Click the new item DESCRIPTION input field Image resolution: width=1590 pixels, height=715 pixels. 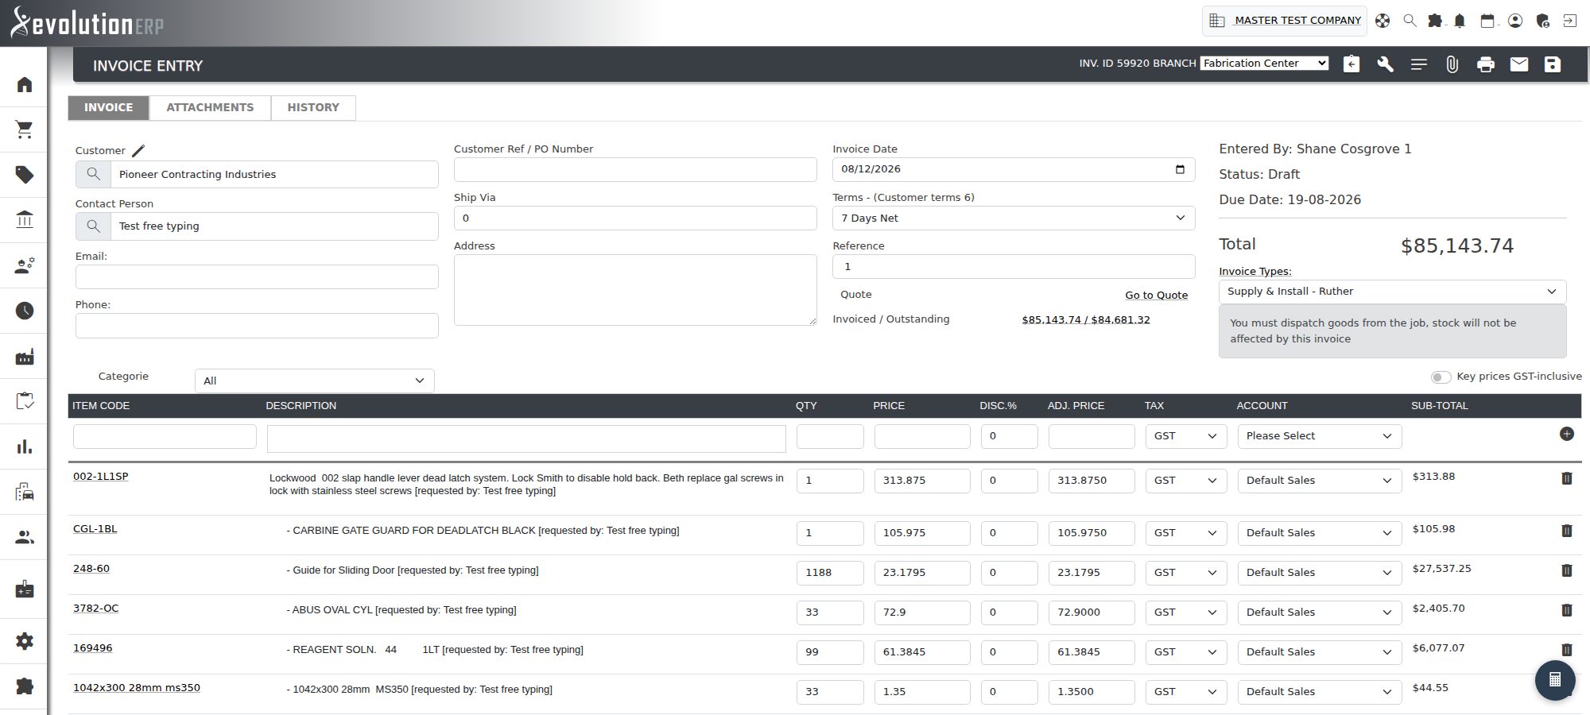526,439
